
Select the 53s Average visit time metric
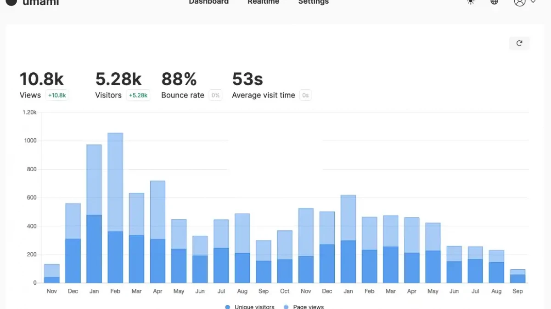pos(247,79)
